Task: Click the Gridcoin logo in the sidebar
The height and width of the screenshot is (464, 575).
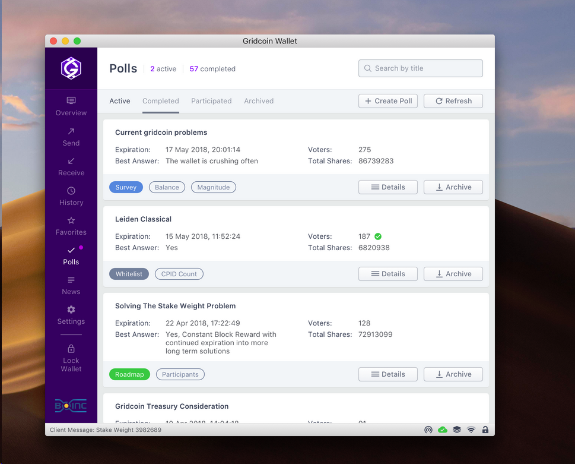Action: 71,68
